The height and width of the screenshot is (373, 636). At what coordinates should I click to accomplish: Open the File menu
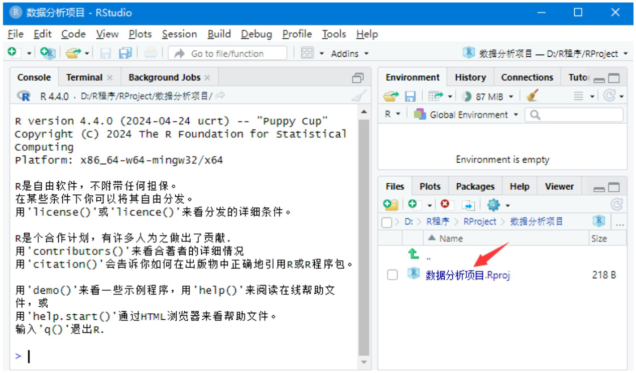[16, 34]
